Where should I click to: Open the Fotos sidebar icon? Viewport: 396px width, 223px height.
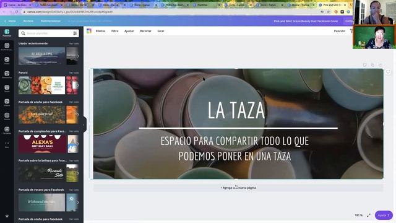tap(7, 61)
